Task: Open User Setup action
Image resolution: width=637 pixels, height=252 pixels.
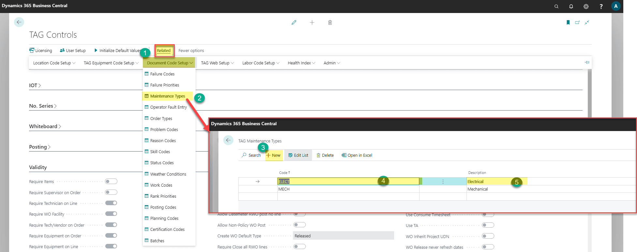Action: pos(73,50)
